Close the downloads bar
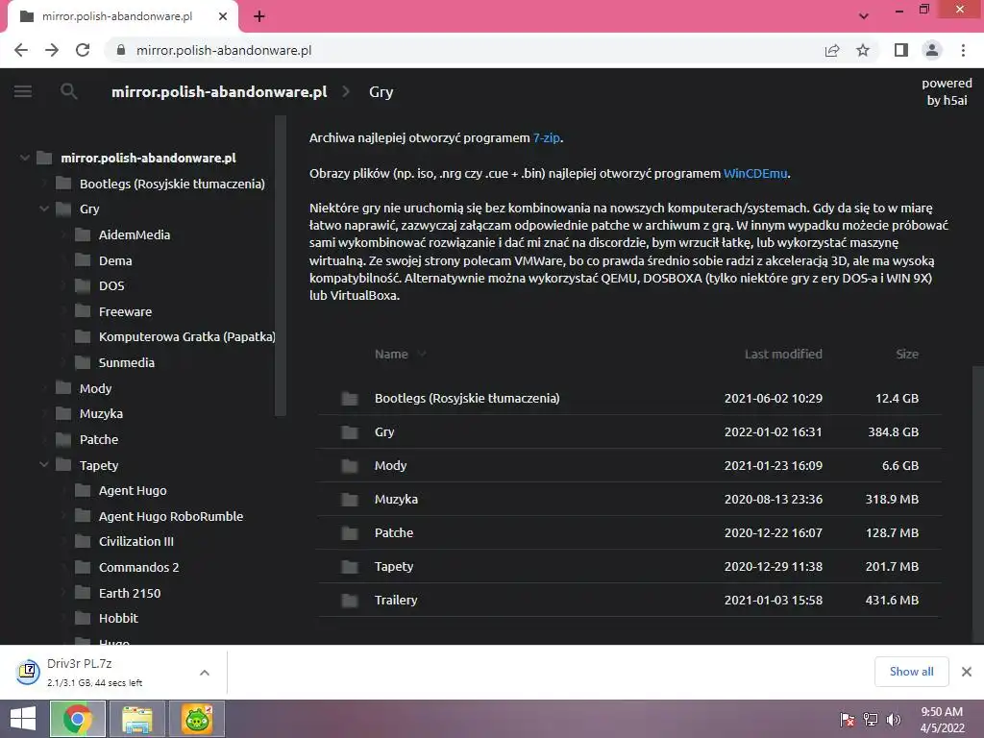 click(x=967, y=672)
